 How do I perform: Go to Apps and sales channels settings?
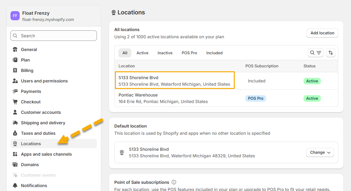46,154
